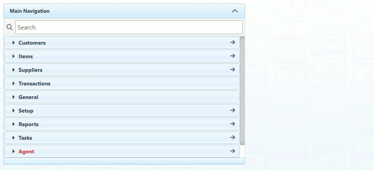Click the arrow icon on the Items row
The image size is (374, 170).
233,56
